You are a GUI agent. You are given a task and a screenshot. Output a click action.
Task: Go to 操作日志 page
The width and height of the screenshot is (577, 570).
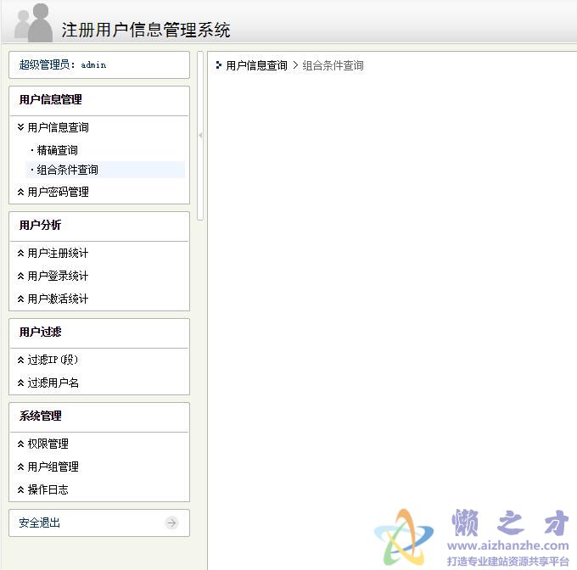coord(48,489)
